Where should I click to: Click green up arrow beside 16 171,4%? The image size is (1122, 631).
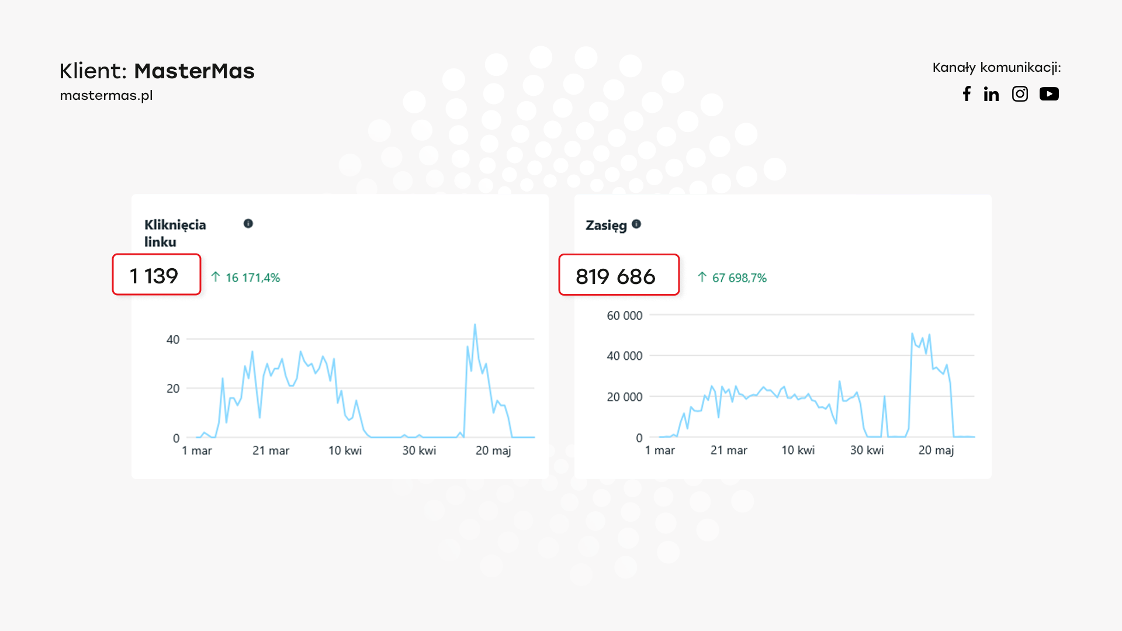pyautogui.click(x=216, y=277)
